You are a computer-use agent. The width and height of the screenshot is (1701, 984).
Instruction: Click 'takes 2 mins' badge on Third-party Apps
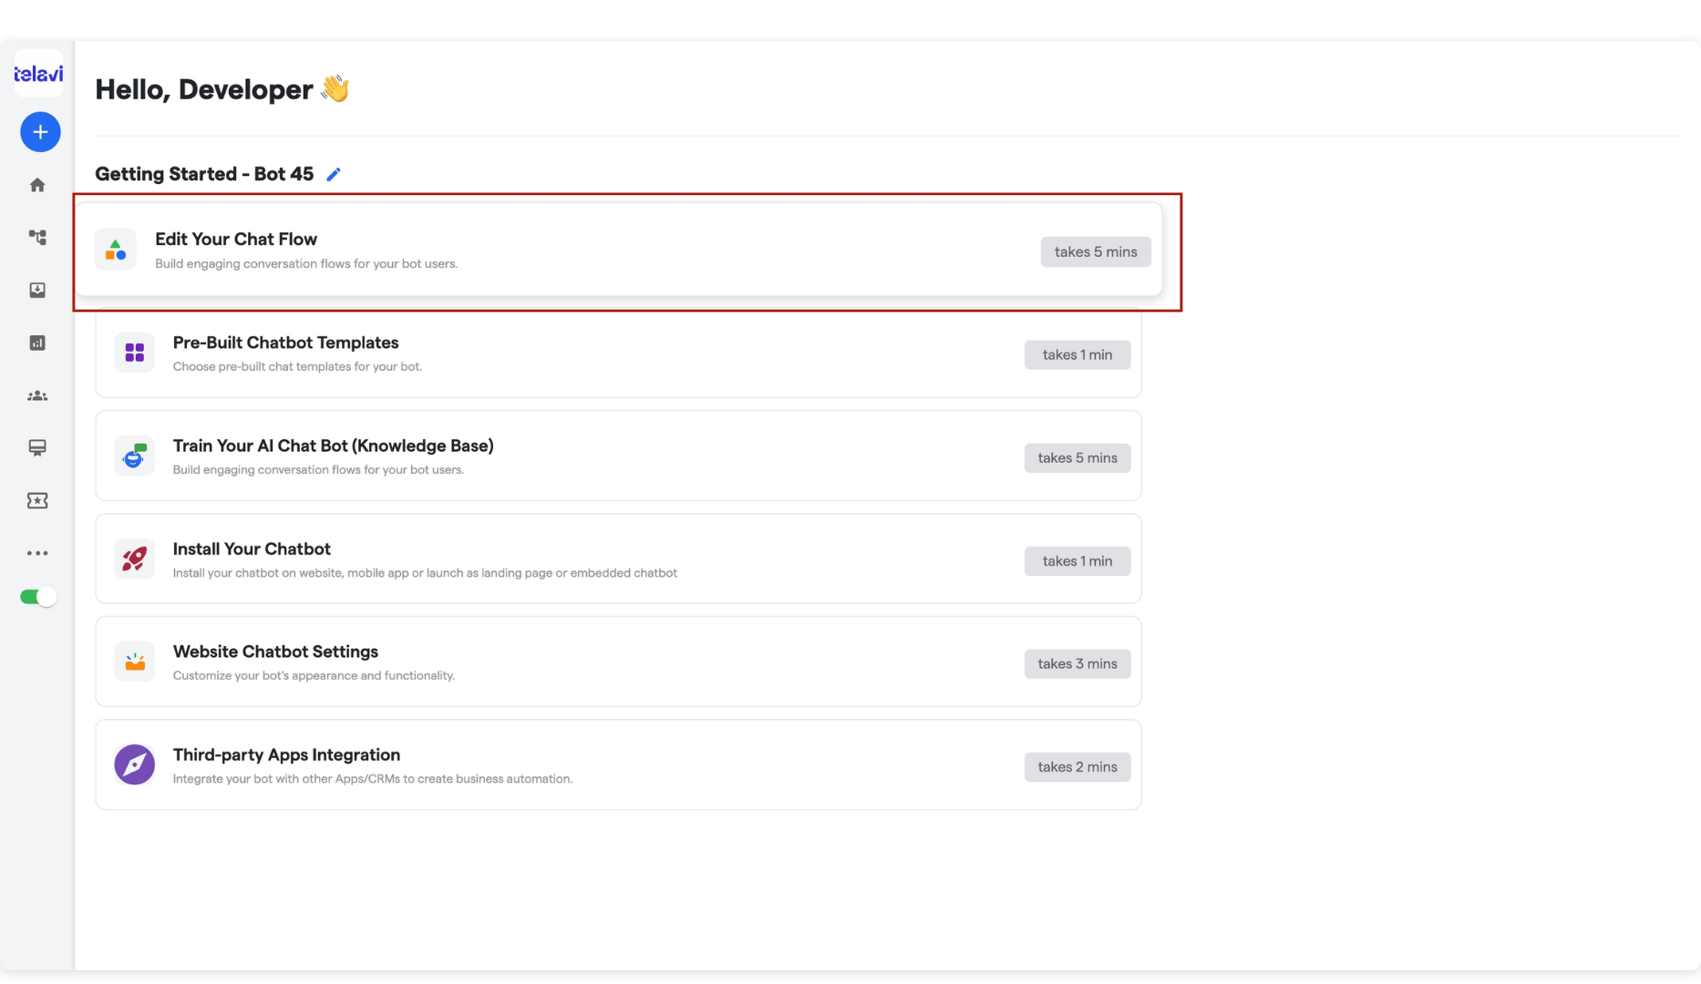click(x=1077, y=767)
